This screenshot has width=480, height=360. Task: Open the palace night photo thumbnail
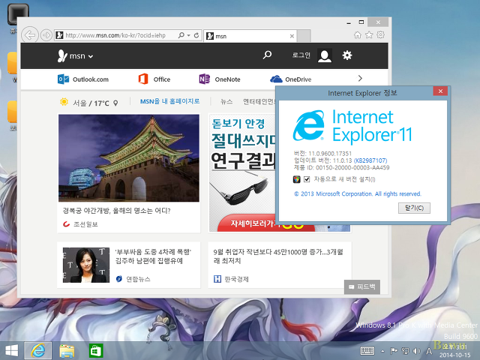tap(129, 158)
